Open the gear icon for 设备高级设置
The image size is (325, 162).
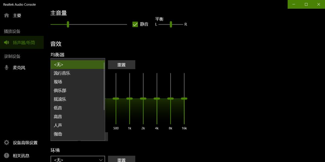(6, 143)
